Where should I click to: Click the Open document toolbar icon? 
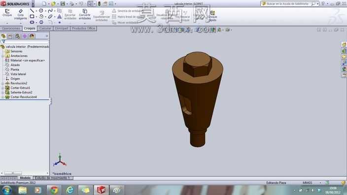click(x=53, y=3)
